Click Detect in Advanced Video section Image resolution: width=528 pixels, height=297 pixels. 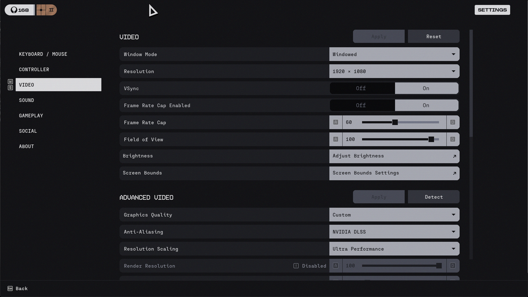coord(433,197)
